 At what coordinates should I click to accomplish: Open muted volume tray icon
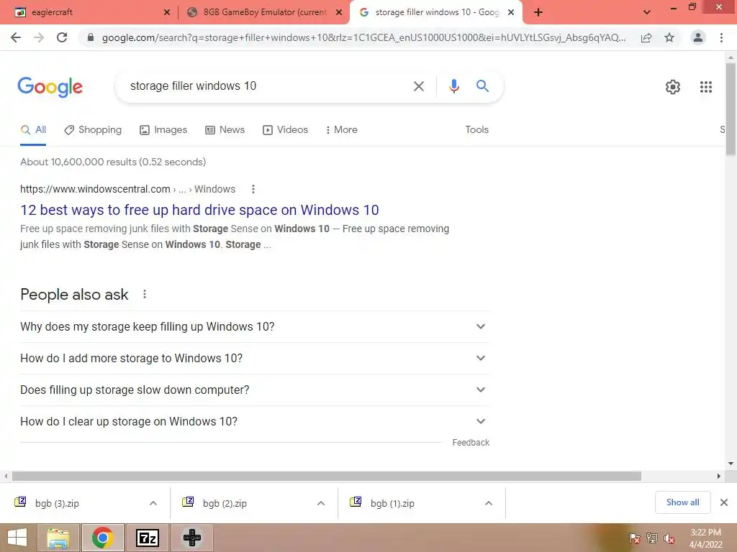tap(669, 538)
